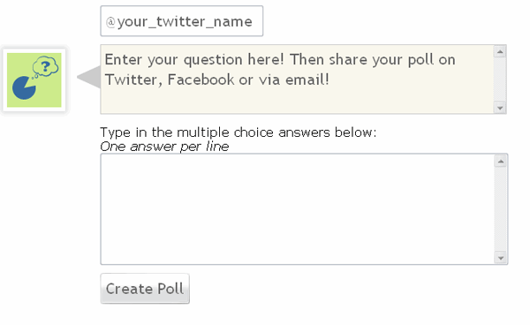This screenshot has width=530, height=325.
Task: Click the gray speech bubble pointer triangle
Action: click(89, 77)
